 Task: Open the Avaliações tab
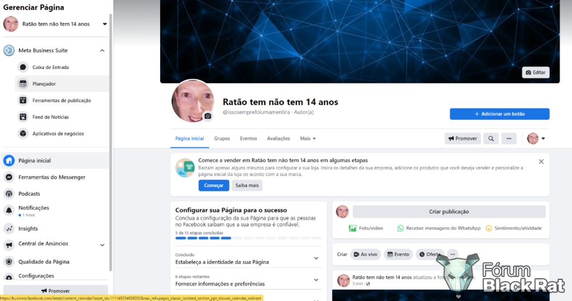point(279,138)
